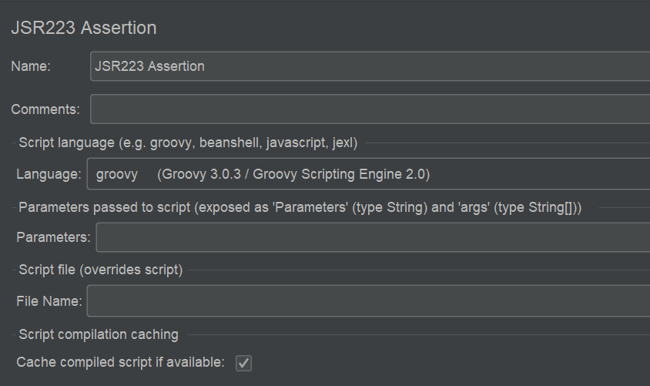Click the "Script file (overrides script)" header
Viewport: 650px width, 386px height.
point(101,270)
